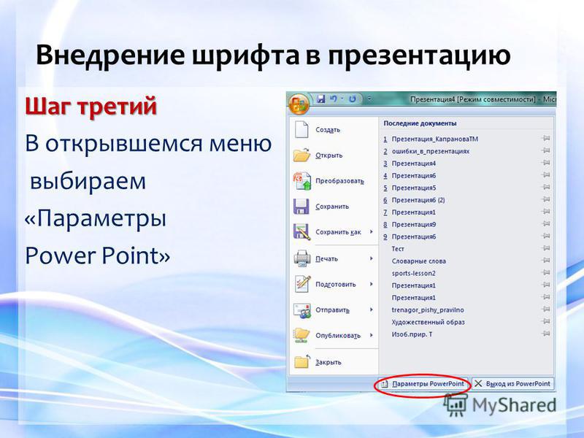The image size is (584, 438).
Task: Open recent document 3 Презентация4
Action: pyautogui.click(x=413, y=164)
